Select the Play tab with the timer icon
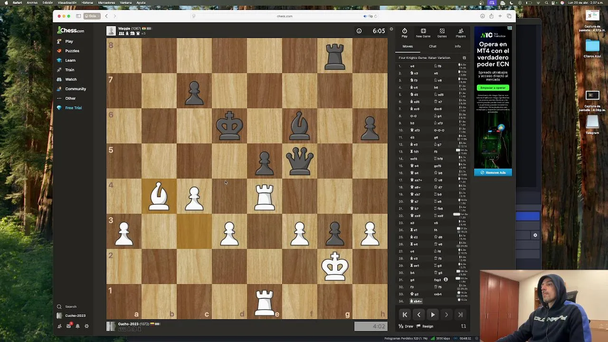Image resolution: width=608 pixels, height=342 pixels. click(x=405, y=33)
